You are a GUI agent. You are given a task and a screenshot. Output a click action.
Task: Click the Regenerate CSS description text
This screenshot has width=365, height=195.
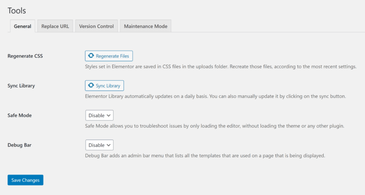coord(221,67)
